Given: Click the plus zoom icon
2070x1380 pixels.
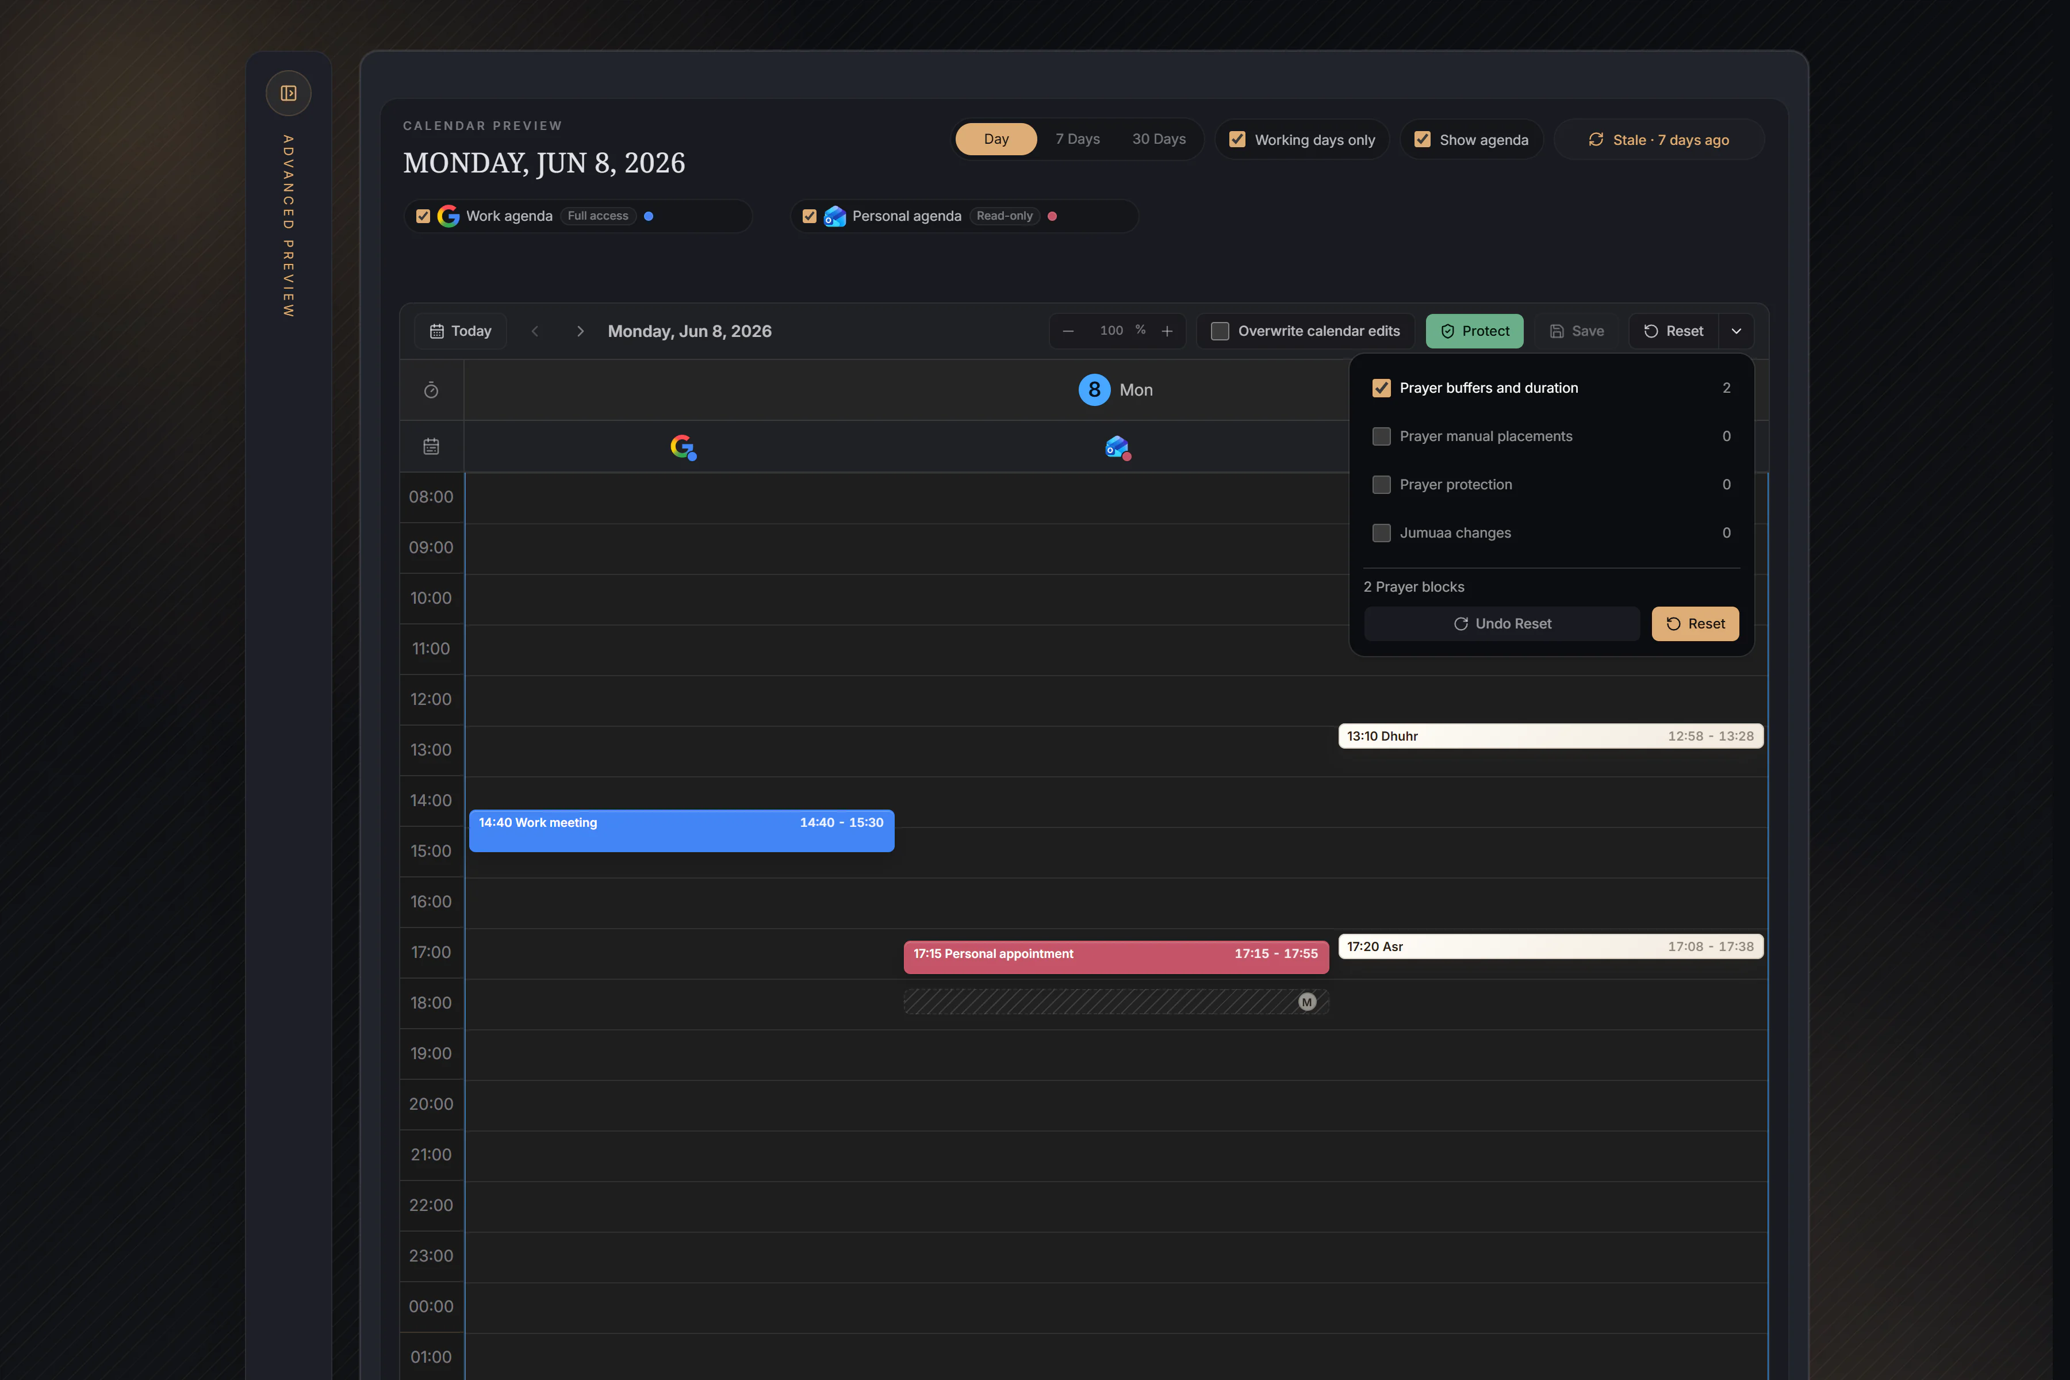Looking at the screenshot, I should (1167, 331).
